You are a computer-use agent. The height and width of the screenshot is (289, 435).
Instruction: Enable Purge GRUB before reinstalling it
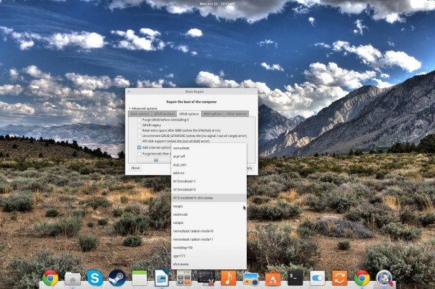(x=140, y=119)
